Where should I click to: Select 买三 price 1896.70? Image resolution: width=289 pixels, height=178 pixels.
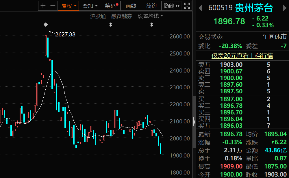(x=231, y=112)
